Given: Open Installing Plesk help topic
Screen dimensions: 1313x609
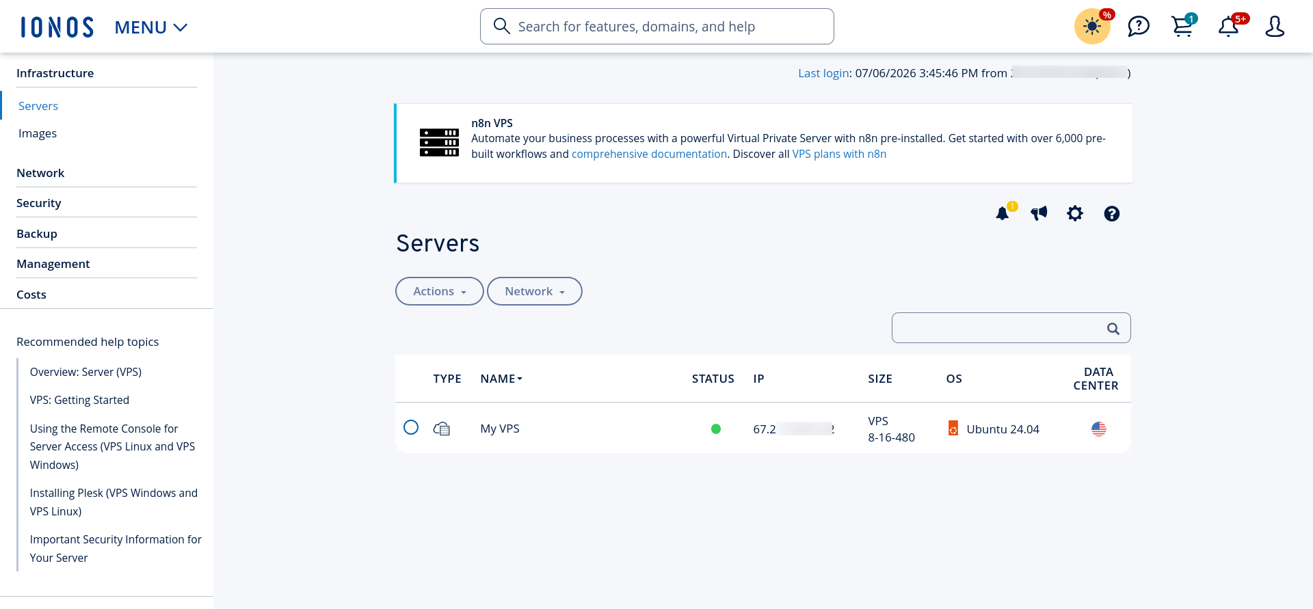Looking at the screenshot, I should point(114,502).
